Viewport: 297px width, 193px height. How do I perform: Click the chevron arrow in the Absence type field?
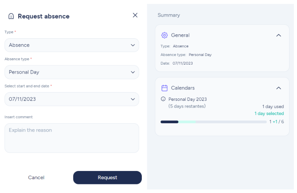(x=133, y=72)
